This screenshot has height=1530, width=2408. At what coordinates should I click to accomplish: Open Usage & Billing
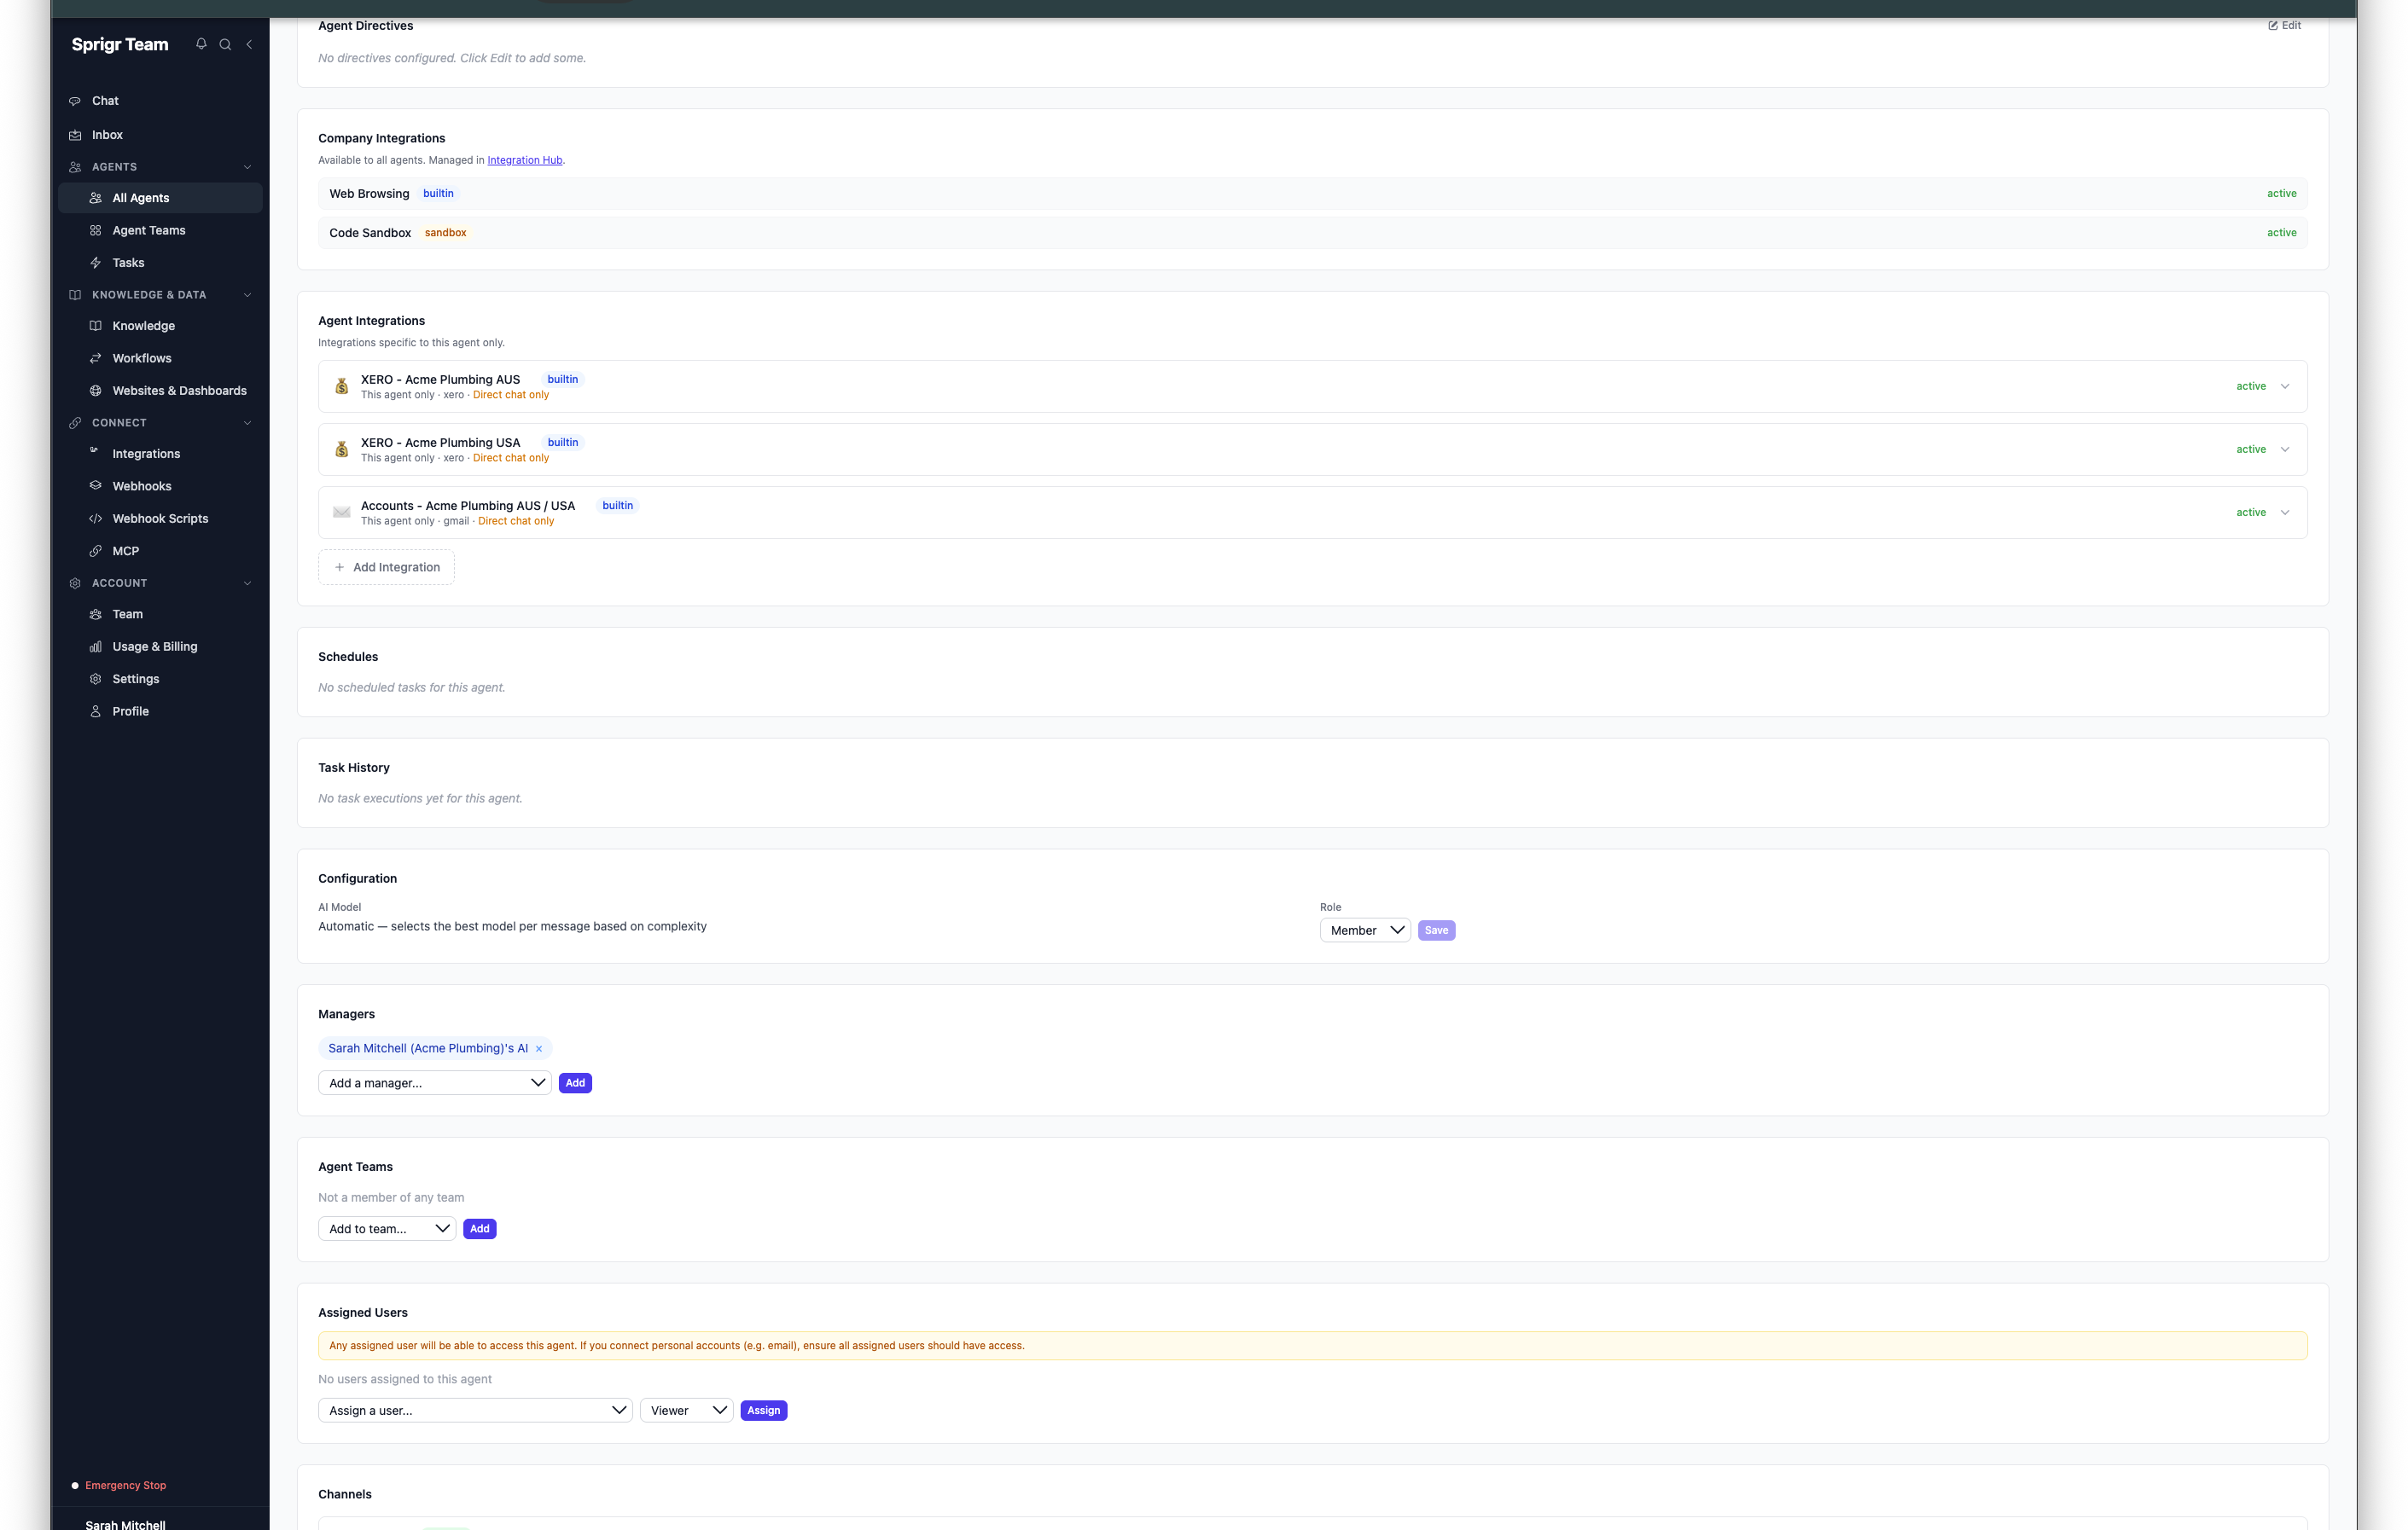click(x=154, y=646)
